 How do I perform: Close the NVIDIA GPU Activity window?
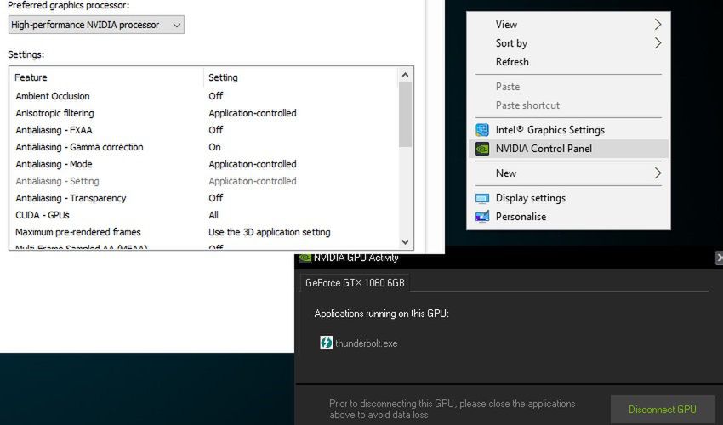pyautogui.click(x=719, y=258)
